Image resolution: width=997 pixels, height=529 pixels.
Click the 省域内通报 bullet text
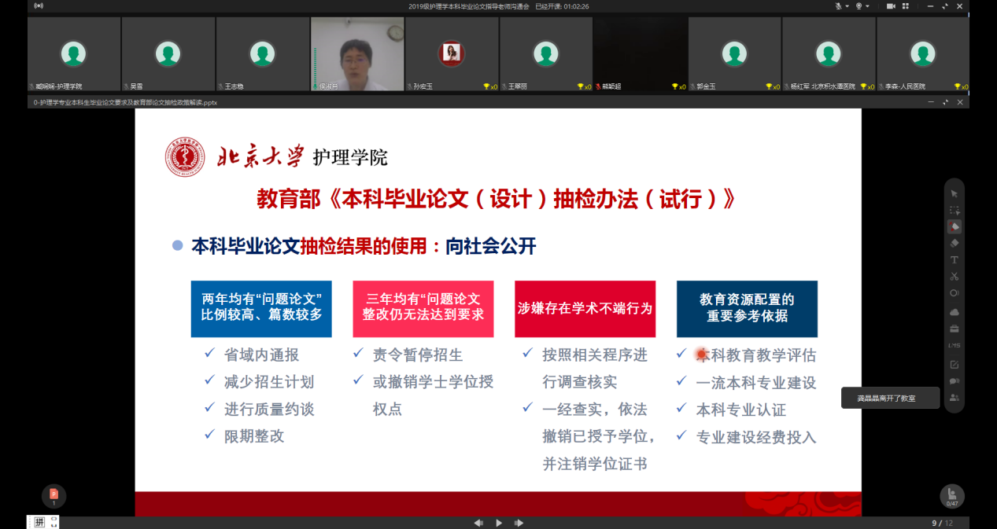click(x=262, y=355)
